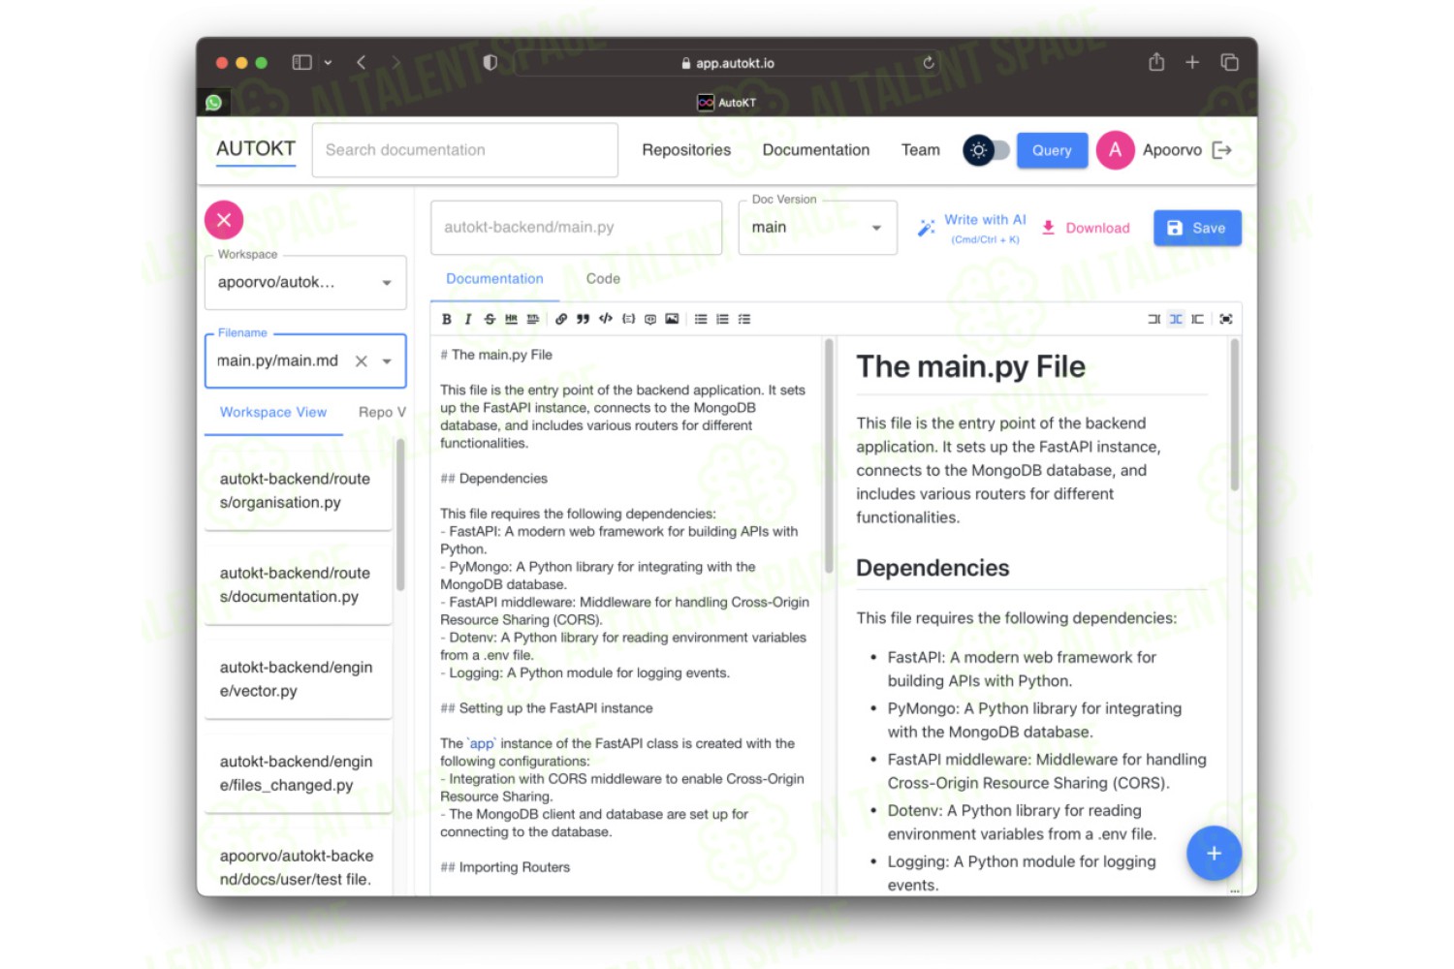This screenshot has width=1454, height=969.
Task: Insert an image using the image icon
Action: (x=672, y=319)
